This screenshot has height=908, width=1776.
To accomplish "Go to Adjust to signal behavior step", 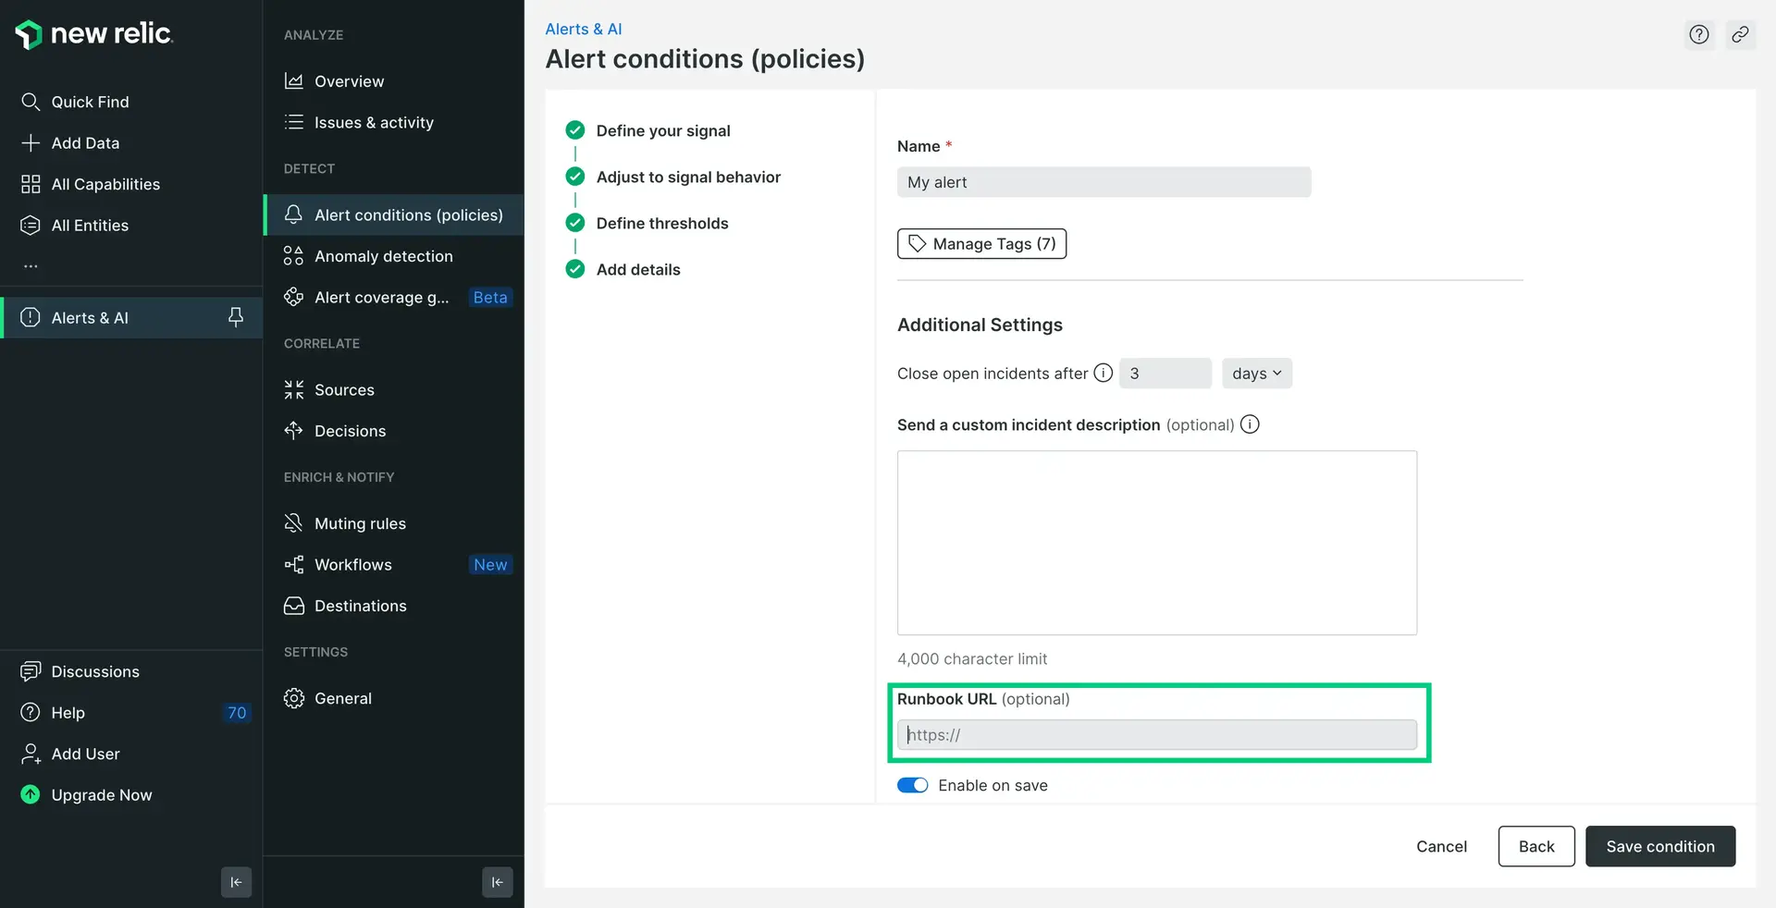I will click(688, 177).
